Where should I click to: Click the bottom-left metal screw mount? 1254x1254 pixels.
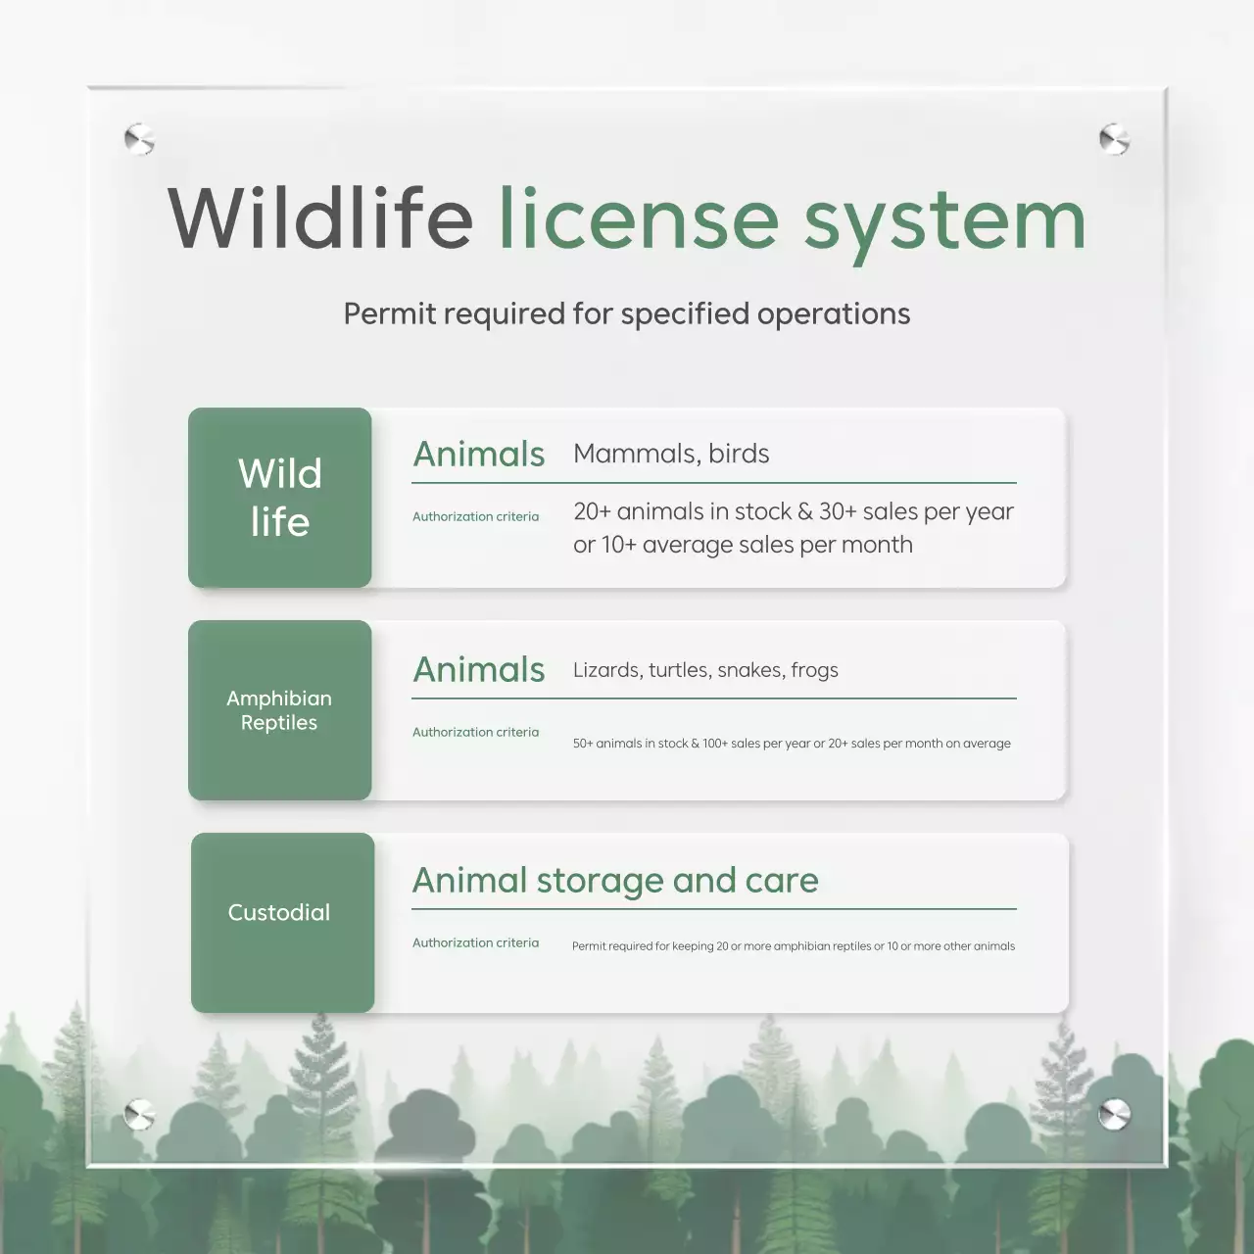pyautogui.click(x=139, y=1114)
